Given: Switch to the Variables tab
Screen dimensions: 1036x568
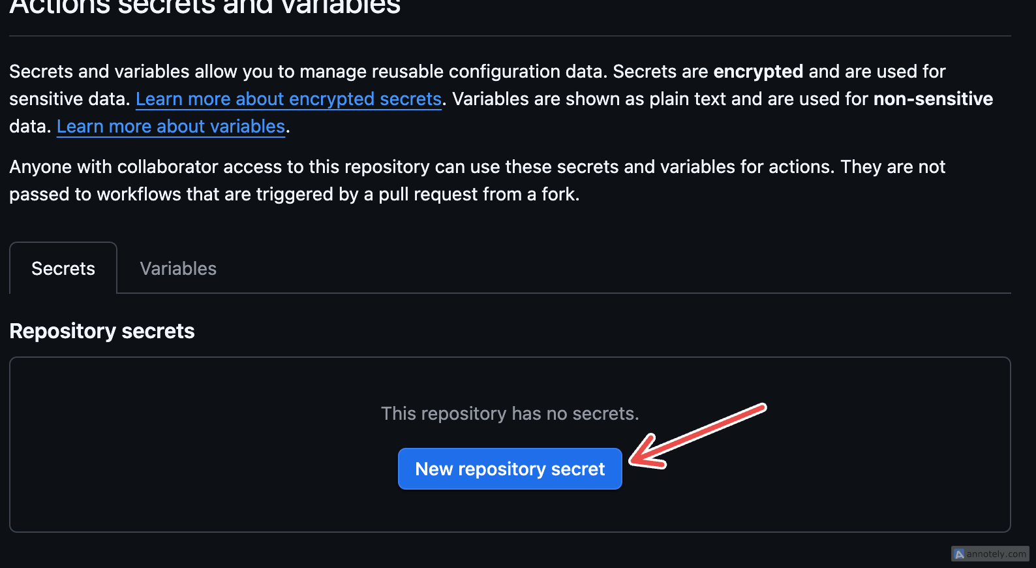Looking at the screenshot, I should tap(178, 268).
